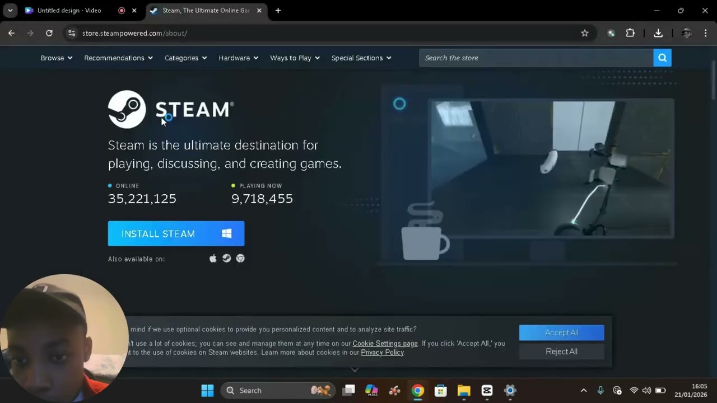Go back with the browser back arrow
This screenshot has height=403, width=717.
click(11, 33)
